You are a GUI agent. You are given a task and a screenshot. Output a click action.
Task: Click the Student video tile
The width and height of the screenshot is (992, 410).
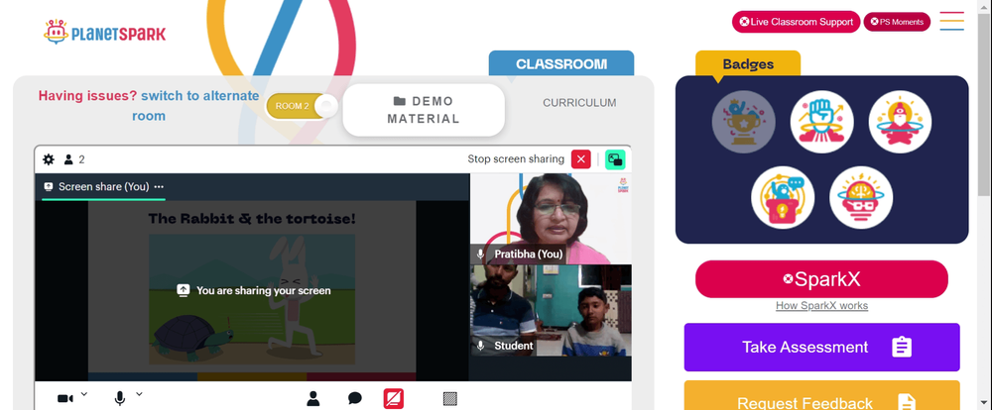(551, 310)
